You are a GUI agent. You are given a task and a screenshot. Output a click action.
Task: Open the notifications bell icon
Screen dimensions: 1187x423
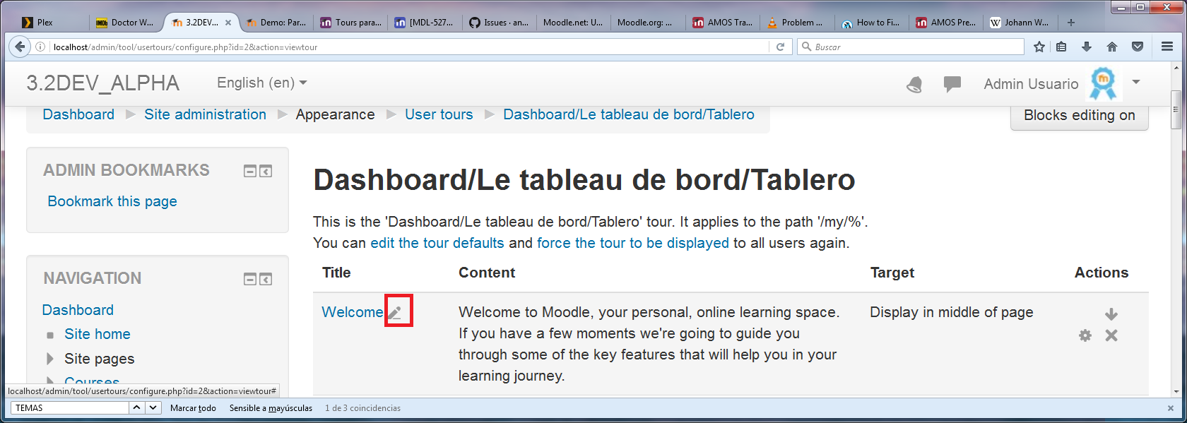coord(914,85)
